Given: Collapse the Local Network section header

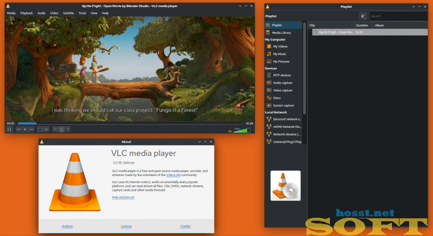Looking at the screenshot, I should coord(276,112).
